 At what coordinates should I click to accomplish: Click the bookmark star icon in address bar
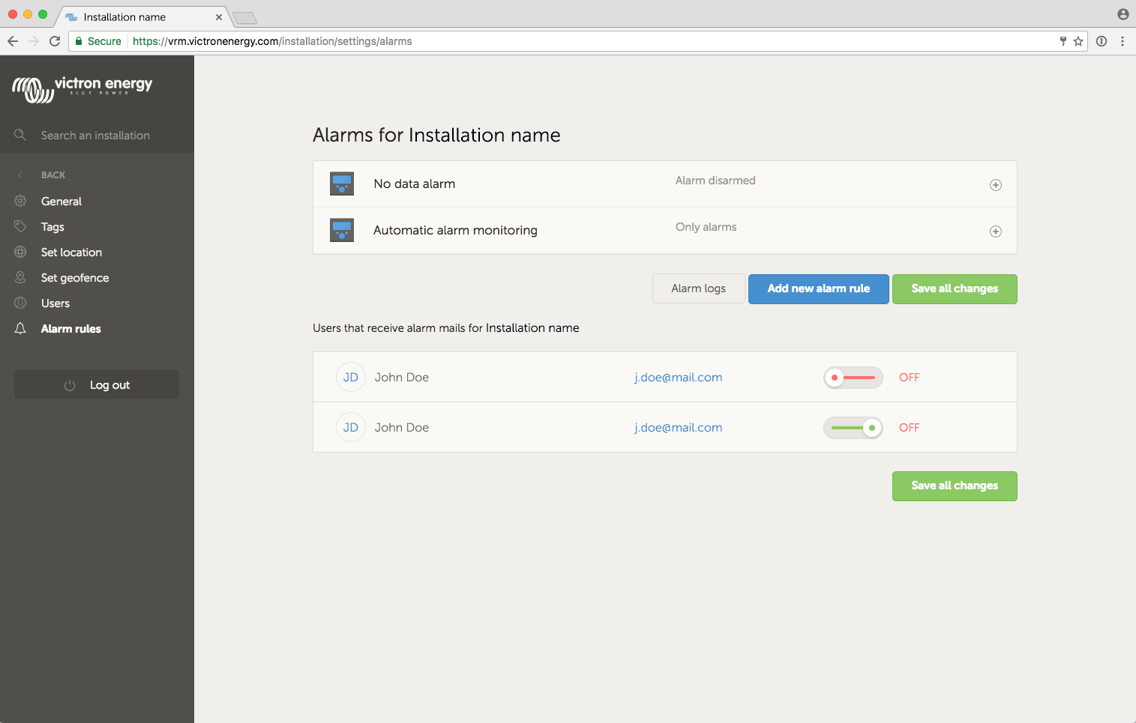click(1078, 41)
